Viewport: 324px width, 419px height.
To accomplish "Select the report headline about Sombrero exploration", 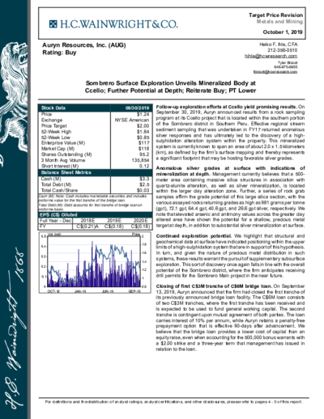I will [x=170, y=87].
